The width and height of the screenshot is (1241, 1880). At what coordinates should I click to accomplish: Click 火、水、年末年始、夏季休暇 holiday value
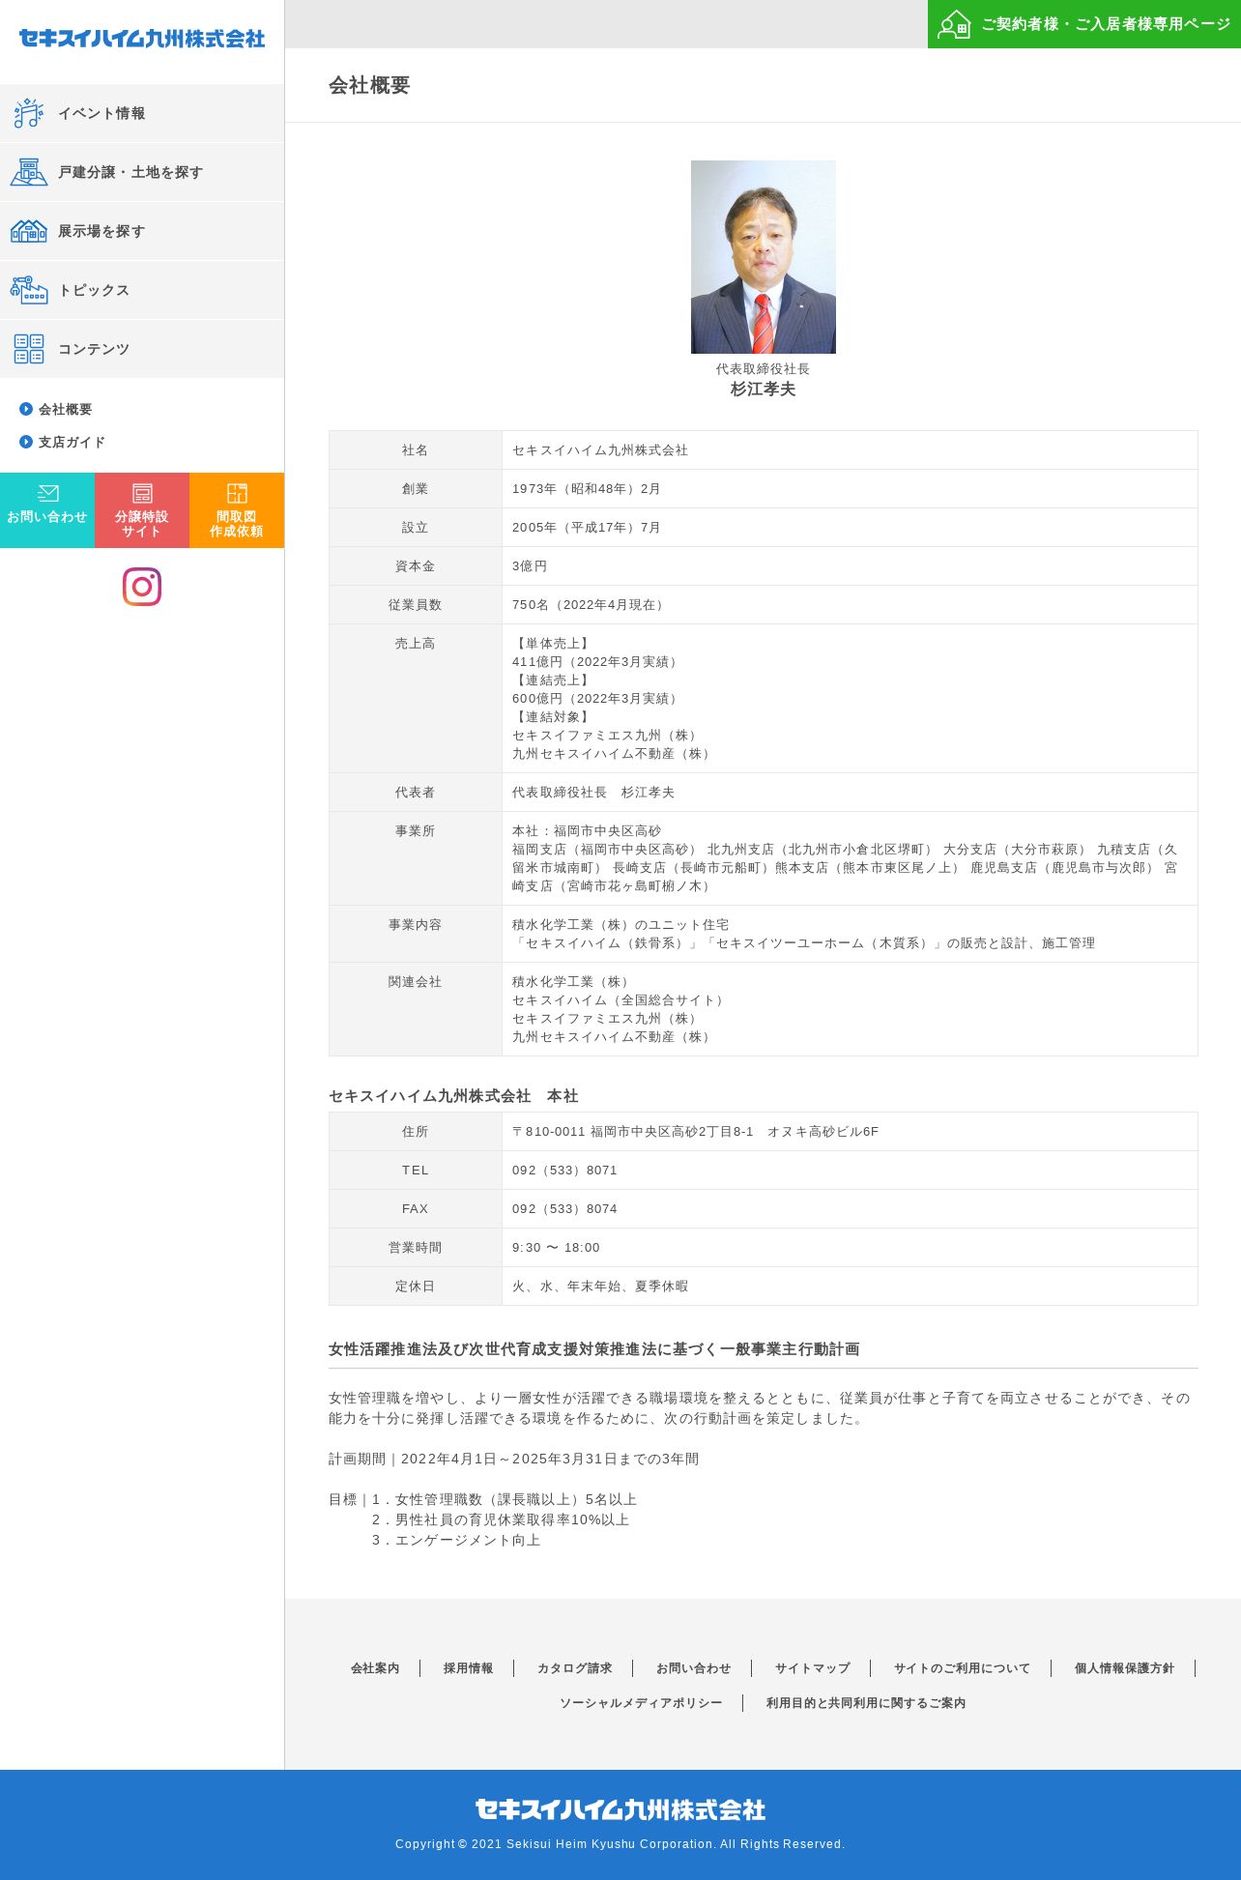[600, 1287]
